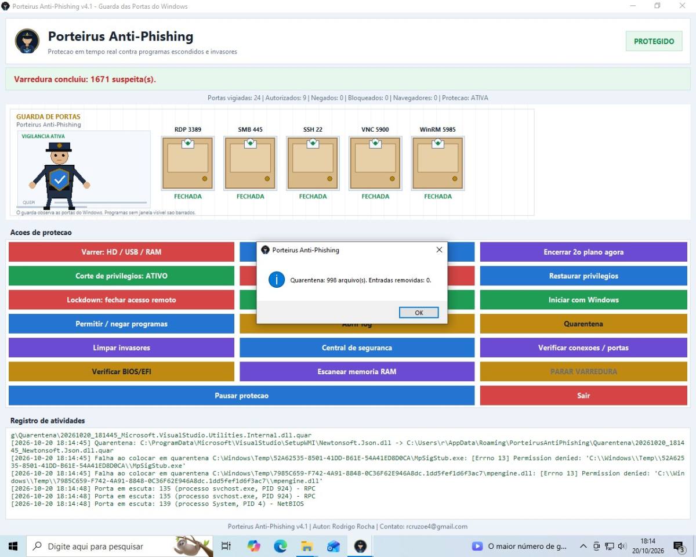Click the Porteirus guard logo in the header
This screenshot has width=696, height=557.
(x=27, y=42)
